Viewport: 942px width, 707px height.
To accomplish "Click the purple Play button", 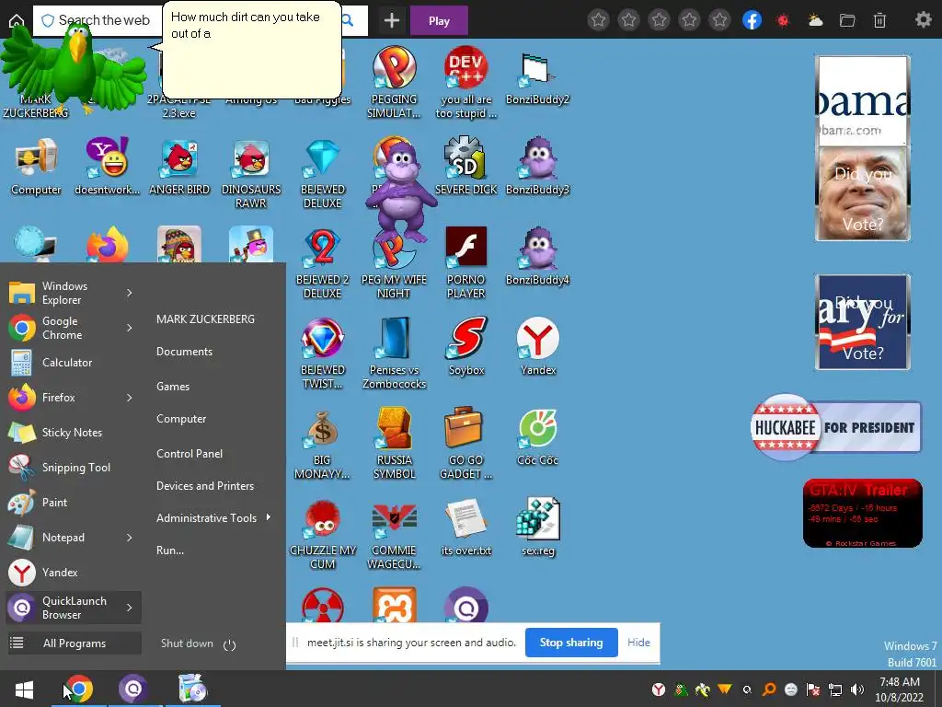I will click(439, 21).
